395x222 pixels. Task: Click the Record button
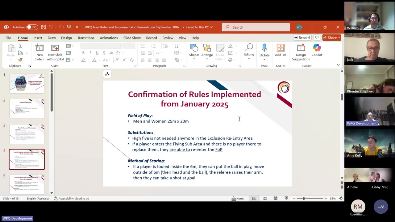(x=302, y=38)
